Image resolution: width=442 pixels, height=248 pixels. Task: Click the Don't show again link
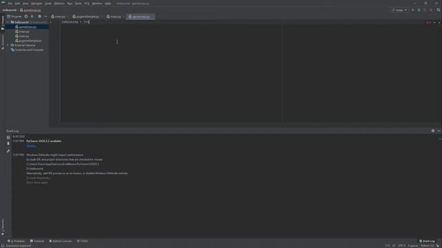37,183
